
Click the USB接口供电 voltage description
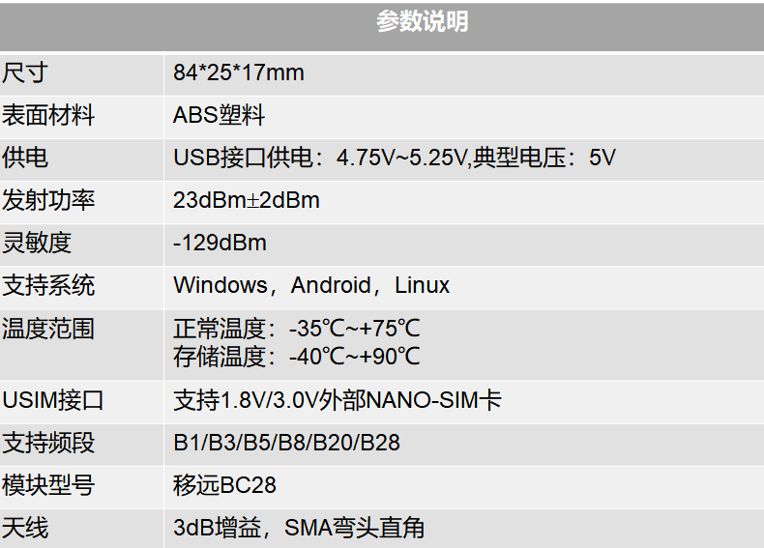point(394,159)
